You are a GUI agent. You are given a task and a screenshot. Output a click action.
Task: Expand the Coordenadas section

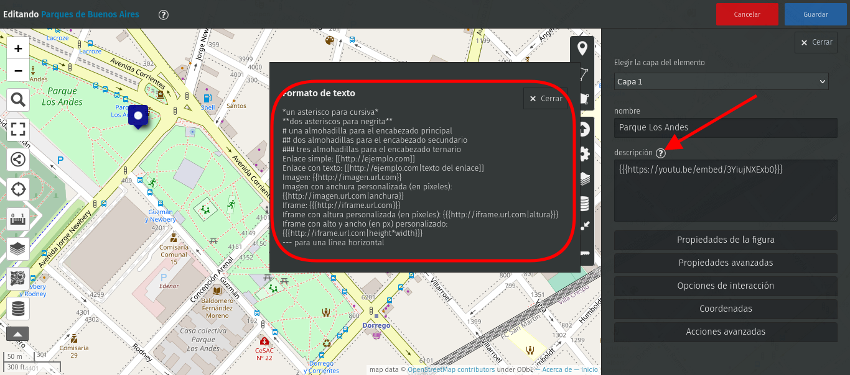(726, 309)
